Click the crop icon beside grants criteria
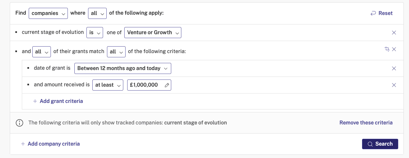The height and width of the screenshot is (158, 409). pos(387,49)
